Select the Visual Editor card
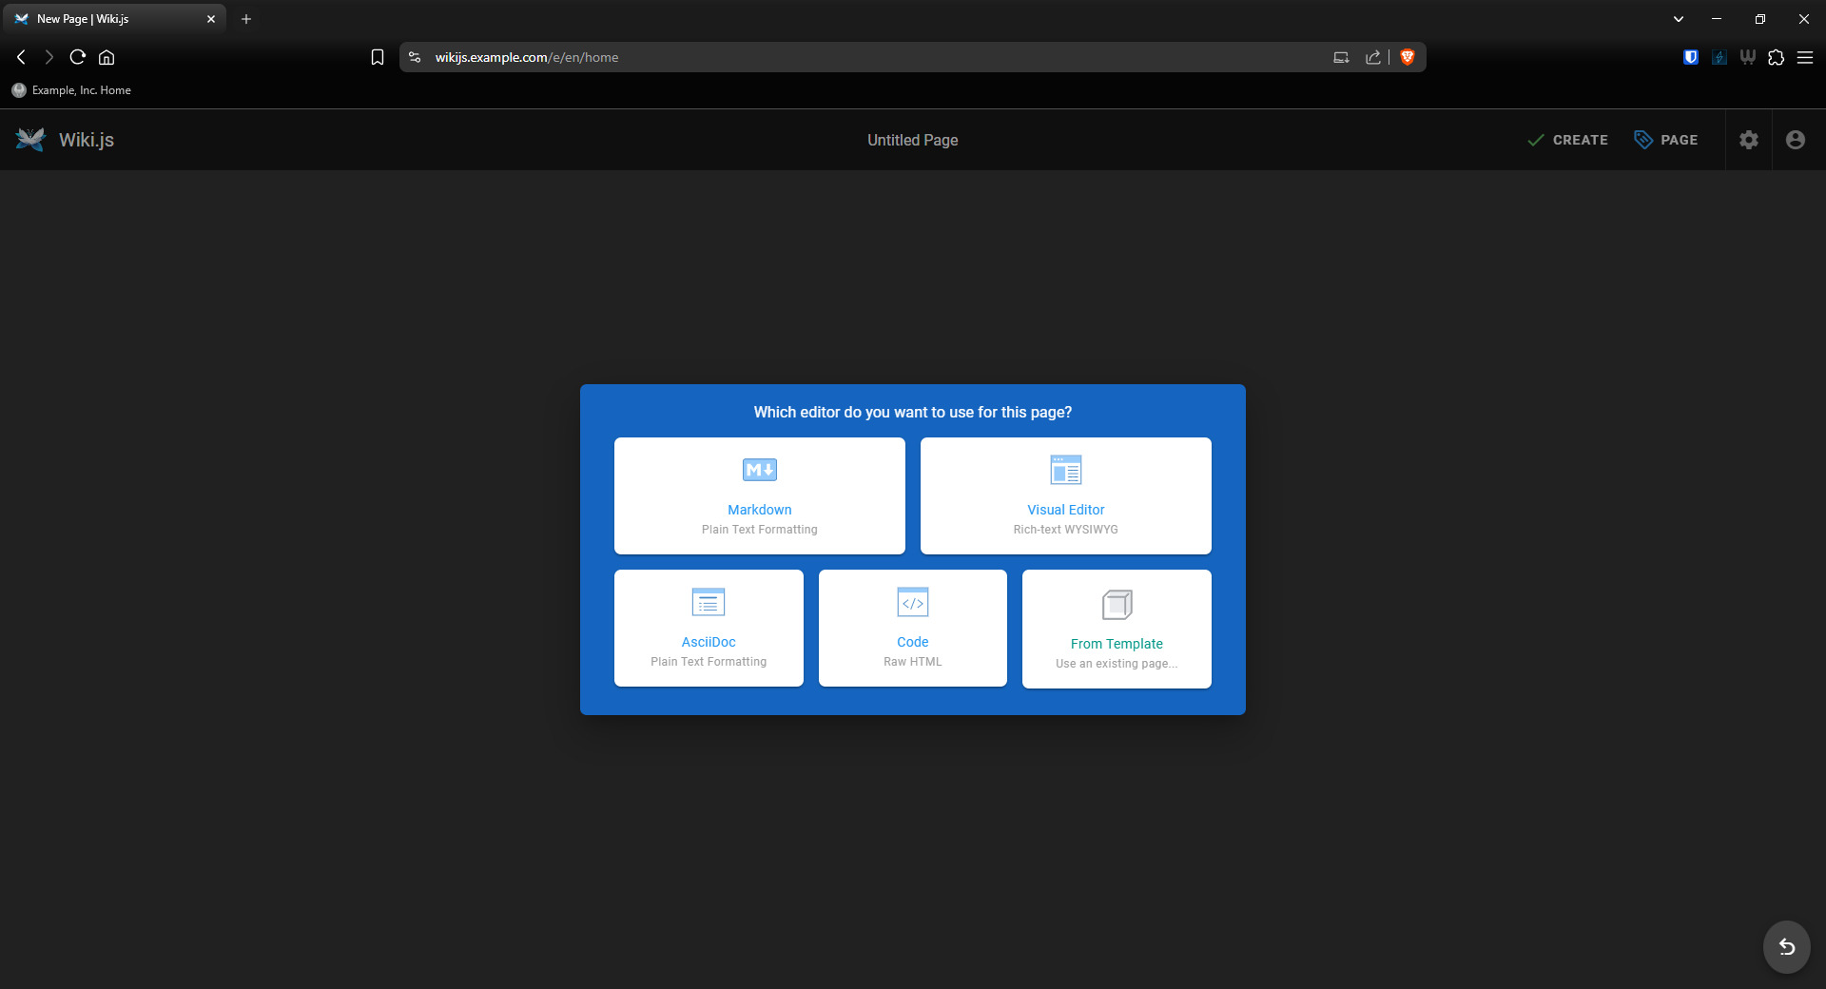Screen dimensions: 1826x989 click(x=1065, y=495)
